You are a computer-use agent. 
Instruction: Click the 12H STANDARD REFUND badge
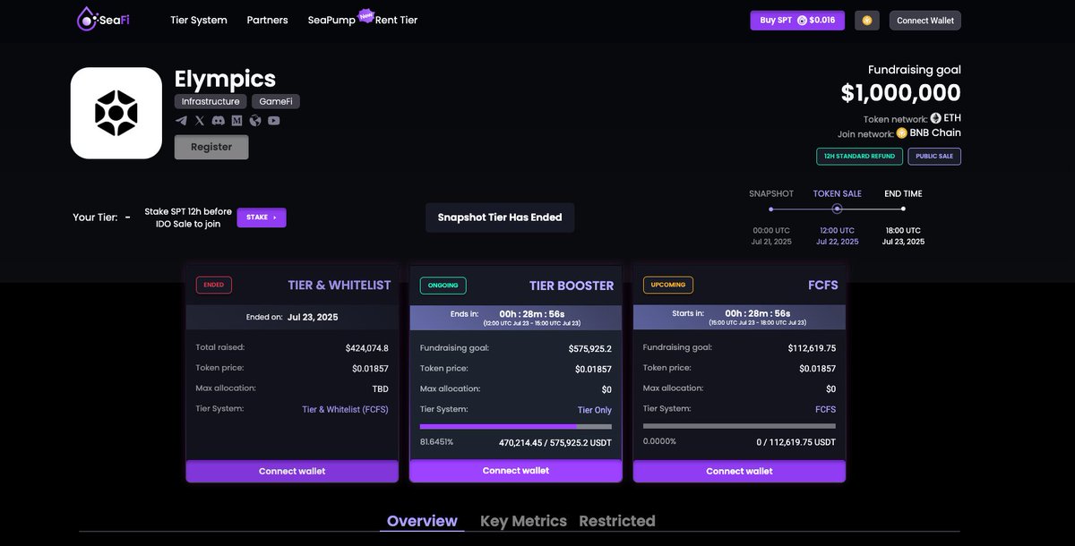pyautogui.click(x=859, y=157)
